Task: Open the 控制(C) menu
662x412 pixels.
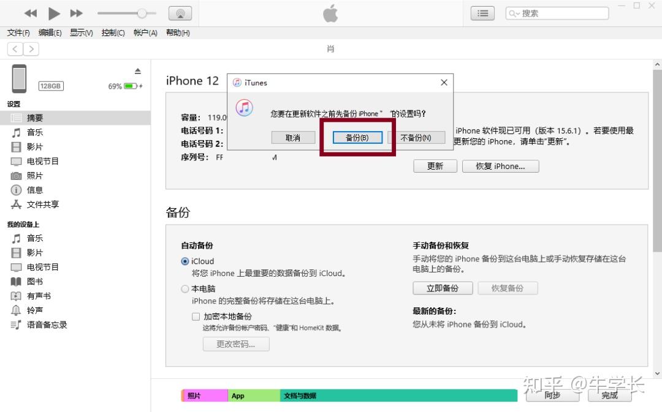Action: point(113,33)
